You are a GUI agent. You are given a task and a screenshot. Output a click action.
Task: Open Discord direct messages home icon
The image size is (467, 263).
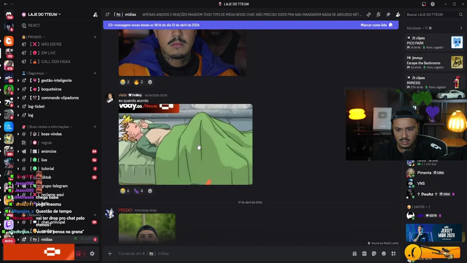pyautogui.click(x=9, y=14)
